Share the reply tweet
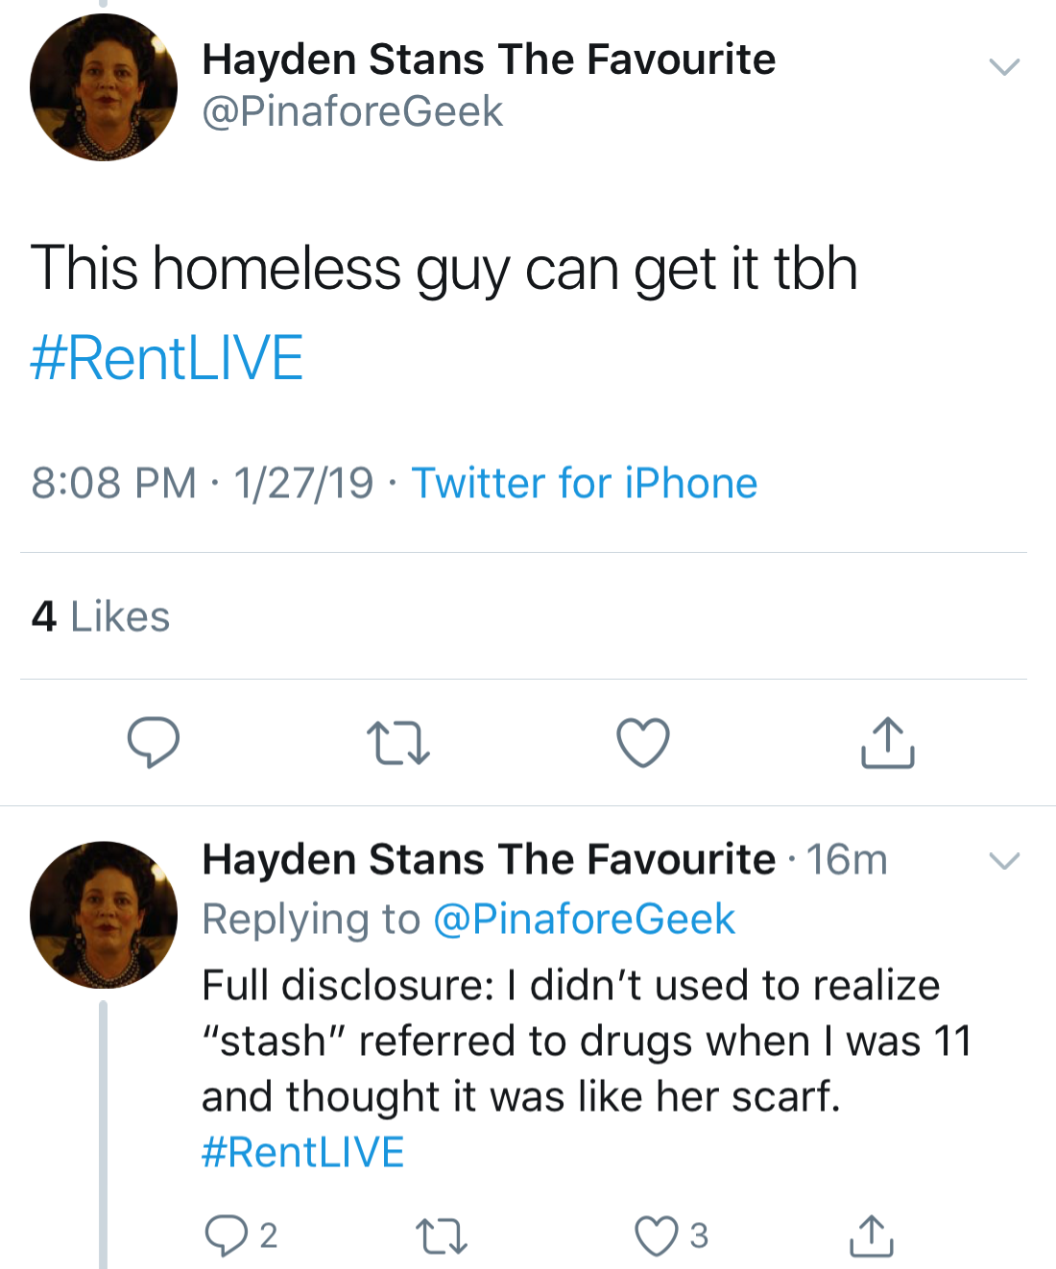Image resolution: width=1056 pixels, height=1269 pixels. coord(871,1235)
